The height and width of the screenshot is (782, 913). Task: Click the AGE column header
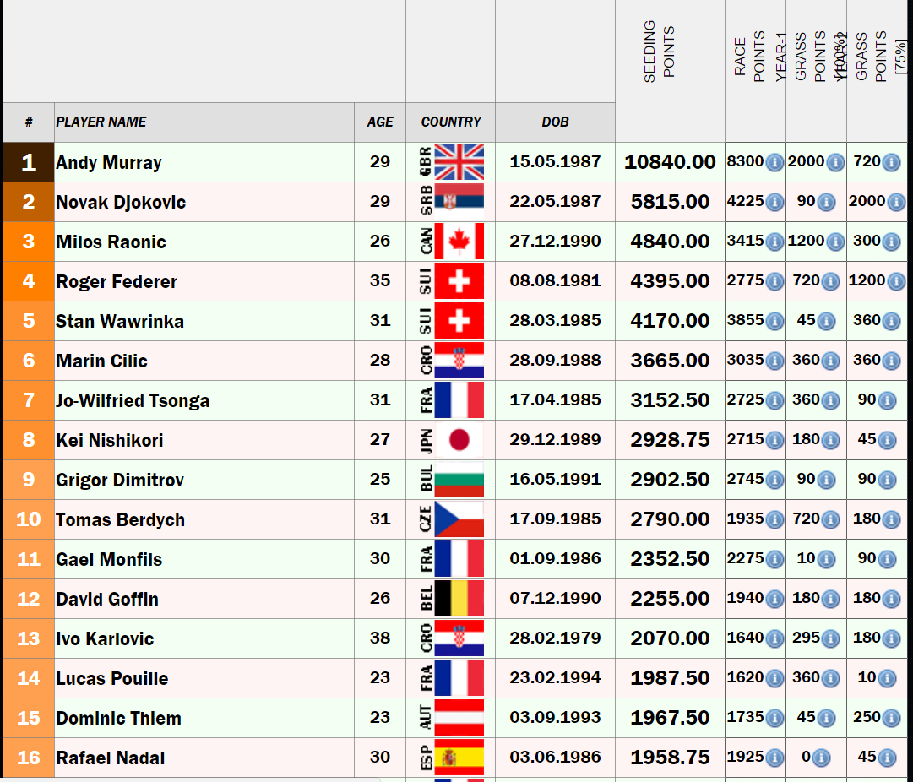(x=379, y=122)
